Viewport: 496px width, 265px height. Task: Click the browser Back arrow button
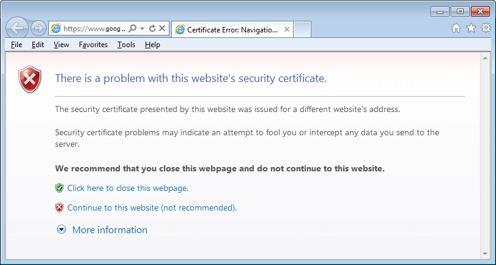[x=17, y=29]
